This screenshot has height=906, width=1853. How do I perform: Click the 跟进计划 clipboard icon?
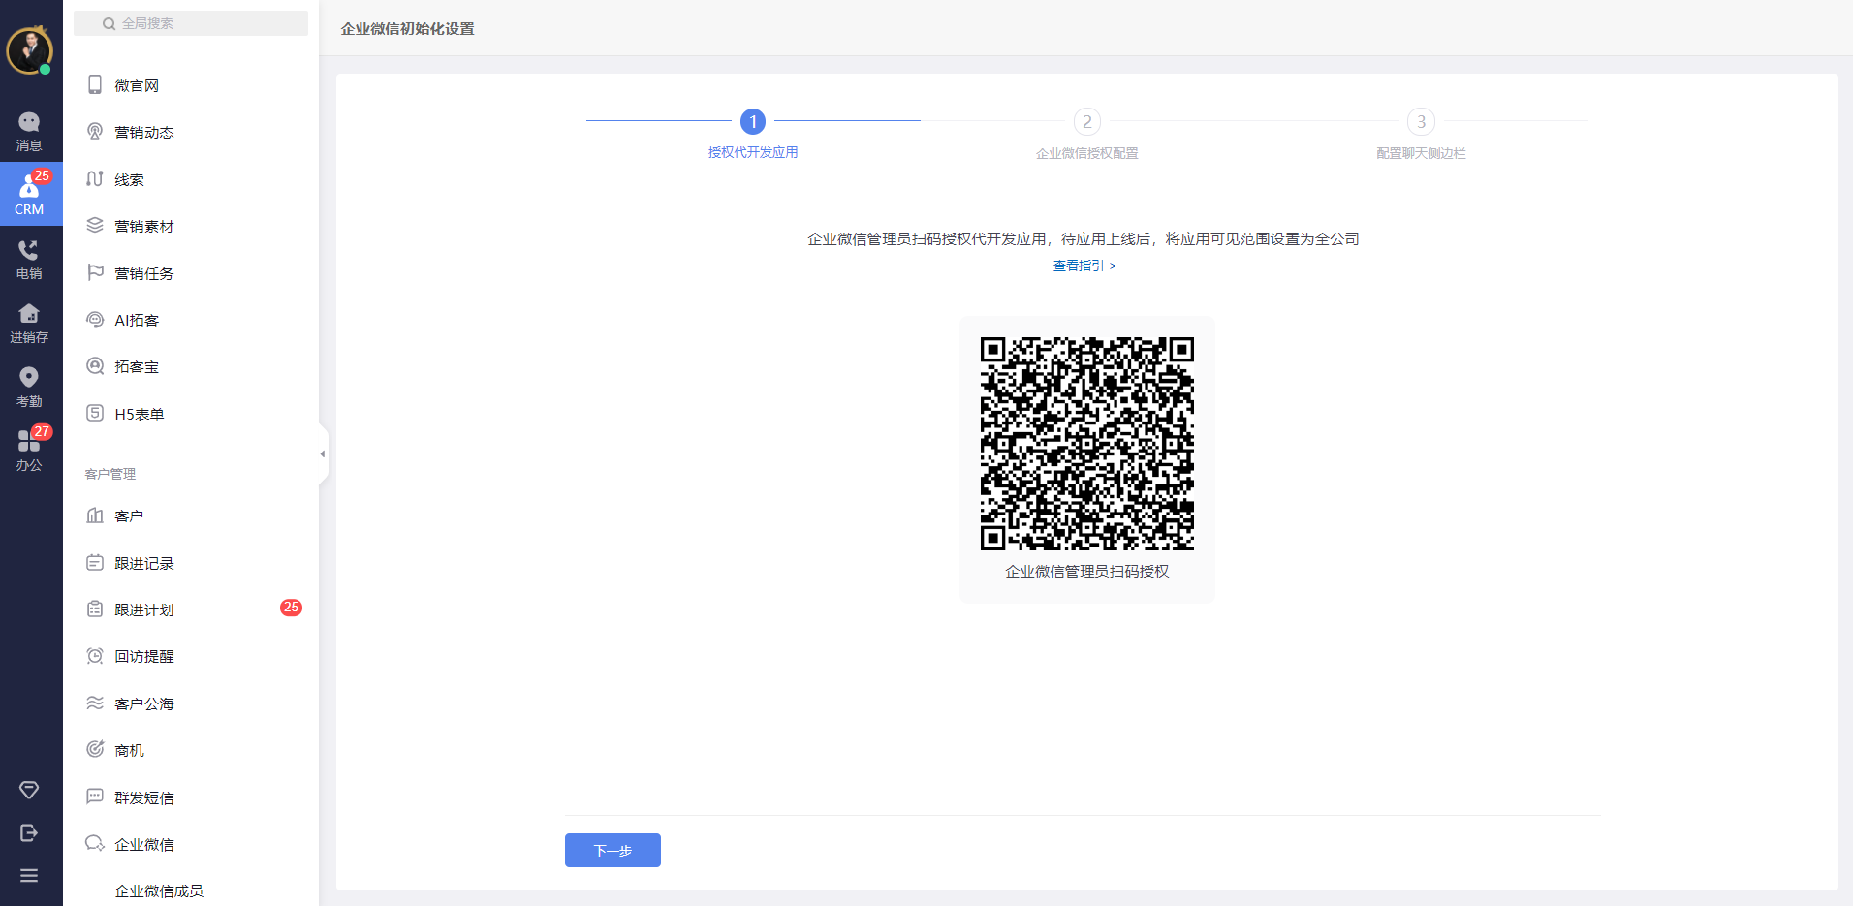pyautogui.click(x=95, y=609)
